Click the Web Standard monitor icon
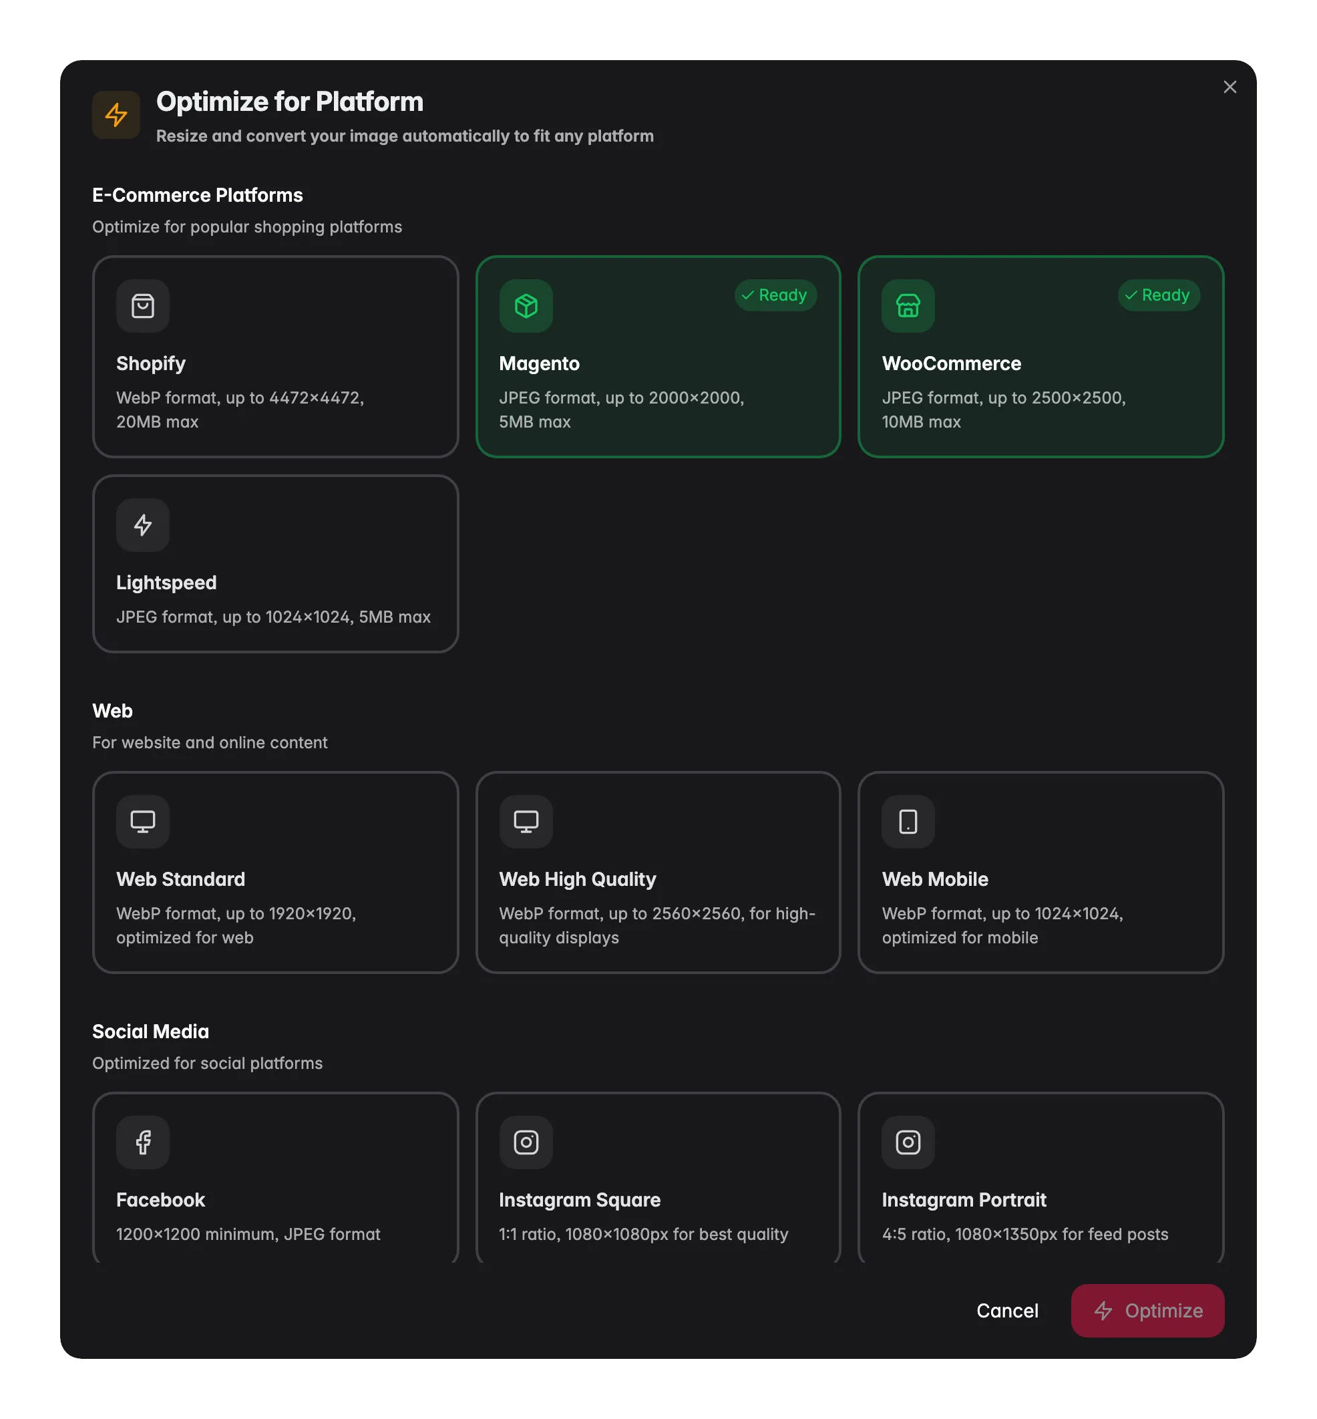The height and width of the screenshot is (1419, 1317). tap(142, 822)
